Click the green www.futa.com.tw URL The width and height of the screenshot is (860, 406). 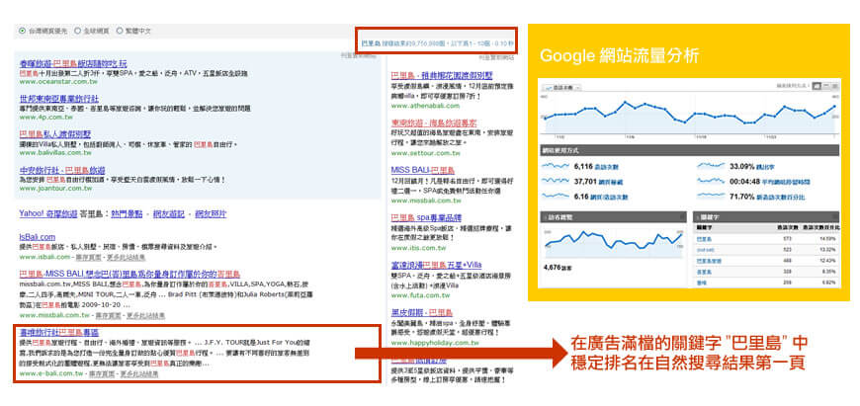pyautogui.click(x=420, y=295)
